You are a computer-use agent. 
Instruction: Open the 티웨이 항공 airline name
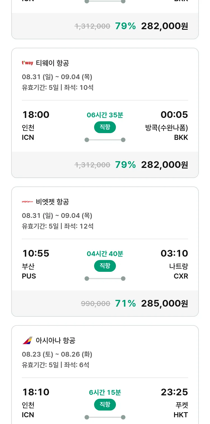(52, 63)
